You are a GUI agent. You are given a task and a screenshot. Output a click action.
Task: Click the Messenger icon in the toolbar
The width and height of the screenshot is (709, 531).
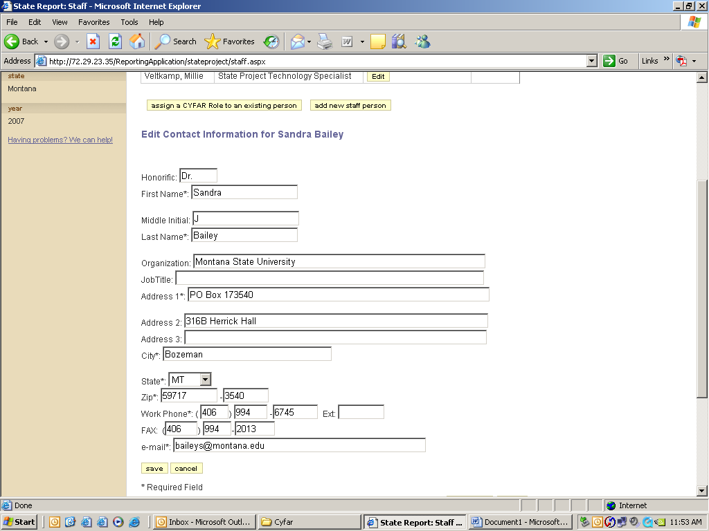pos(422,41)
